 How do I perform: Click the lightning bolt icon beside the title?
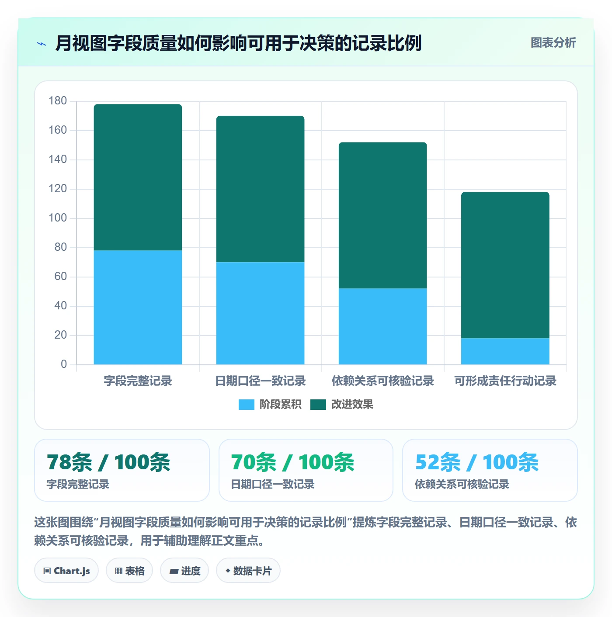[42, 44]
